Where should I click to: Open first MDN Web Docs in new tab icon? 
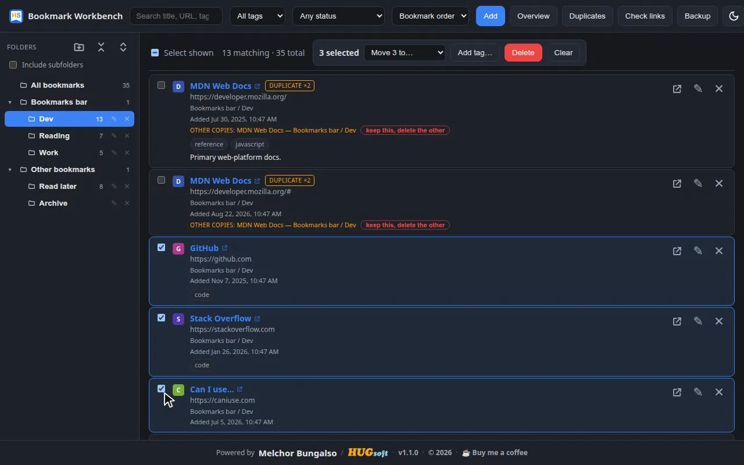click(x=677, y=89)
